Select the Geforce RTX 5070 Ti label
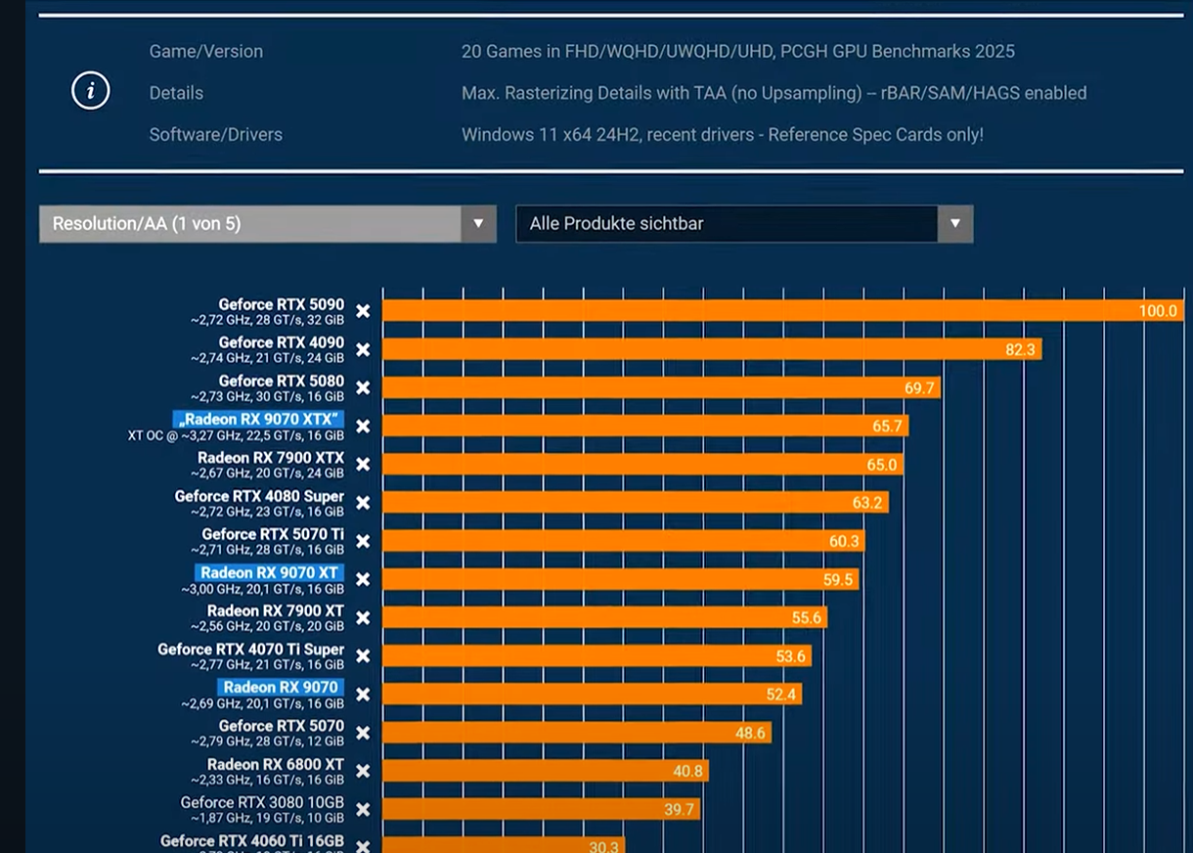1193x853 pixels. click(x=273, y=534)
